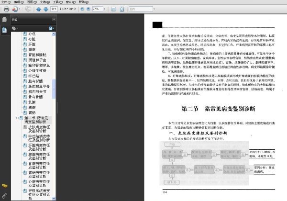This screenshot has width=287, height=201.
Task: Open the 窗口 (Window) menu
Action: tap(71, 2)
